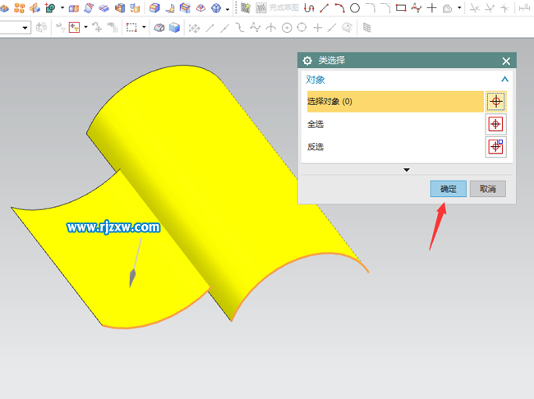Screen dimensions: 534x399
Task: Expand the dialog's hidden options arrow
Action: click(406, 170)
